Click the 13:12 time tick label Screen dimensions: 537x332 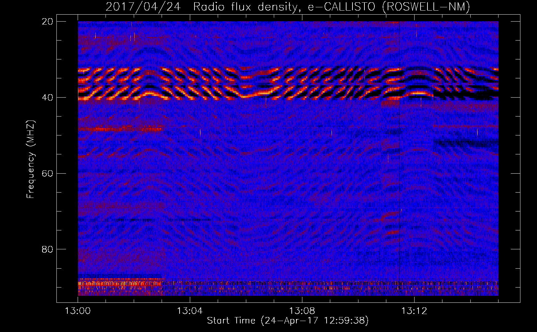pos(414,311)
